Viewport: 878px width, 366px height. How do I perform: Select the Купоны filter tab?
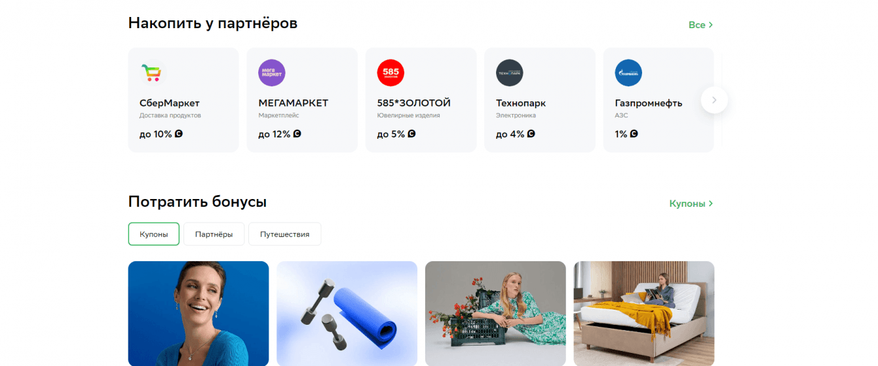[x=154, y=234]
